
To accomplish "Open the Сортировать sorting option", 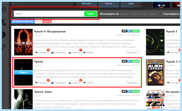I will click(x=172, y=14).
